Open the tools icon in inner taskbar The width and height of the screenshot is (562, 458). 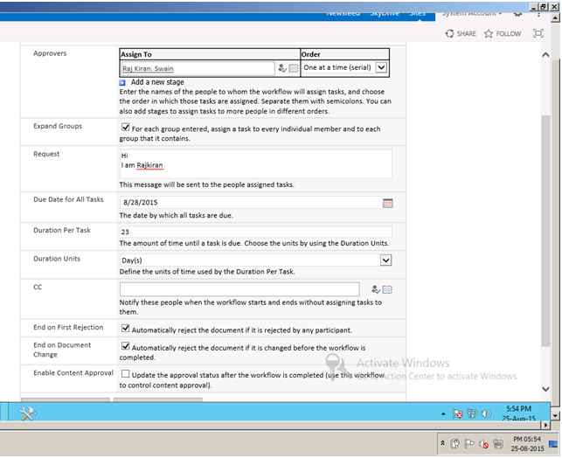[27, 413]
